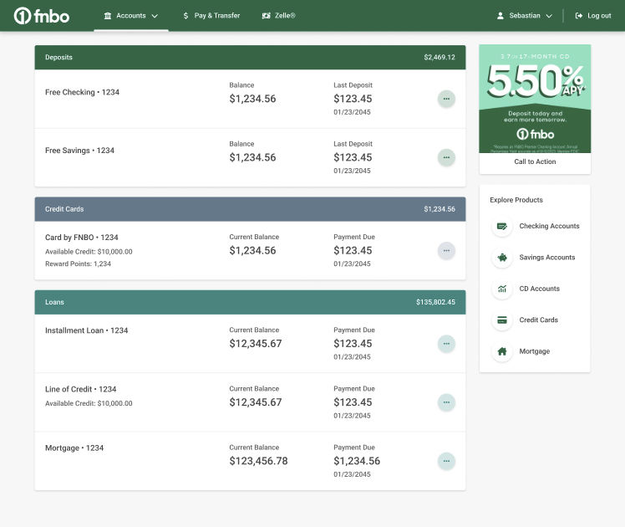Image resolution: width=625 pixels, height=527 pixels.
Task: Click the Log out button
Action: (593, 16)
